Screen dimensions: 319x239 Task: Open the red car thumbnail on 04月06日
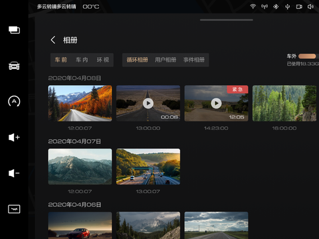coord(80,225)
